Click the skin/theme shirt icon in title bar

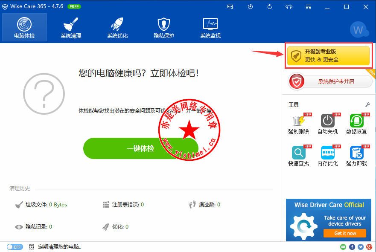coord(289,7)
